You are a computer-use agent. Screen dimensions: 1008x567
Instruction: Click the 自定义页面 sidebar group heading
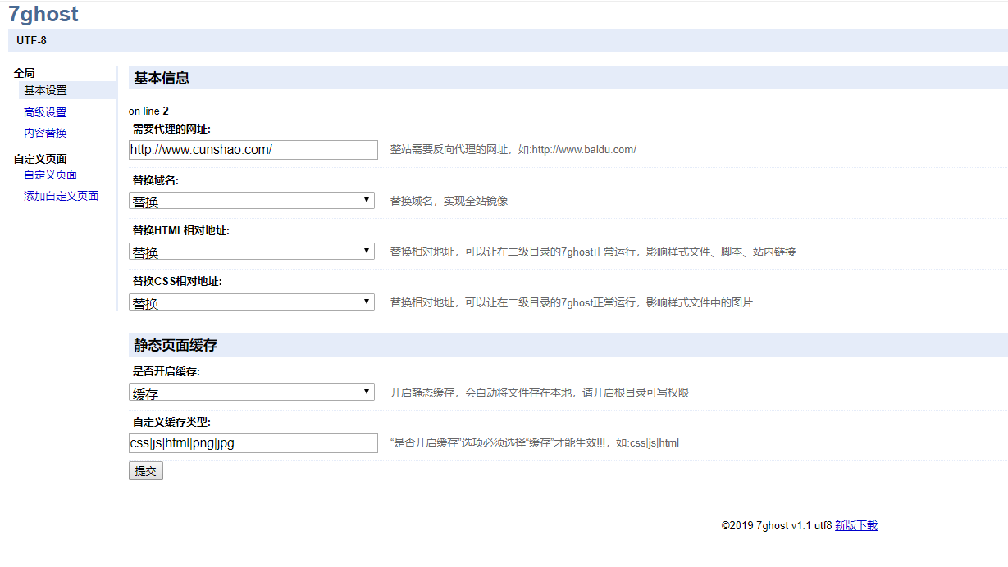(x=40, y=159)
